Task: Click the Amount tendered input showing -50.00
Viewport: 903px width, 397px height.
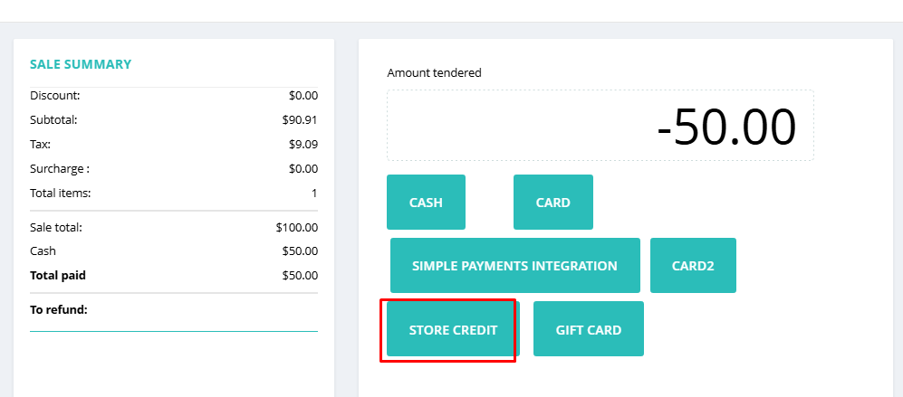Action: click(x=600, y=126)
